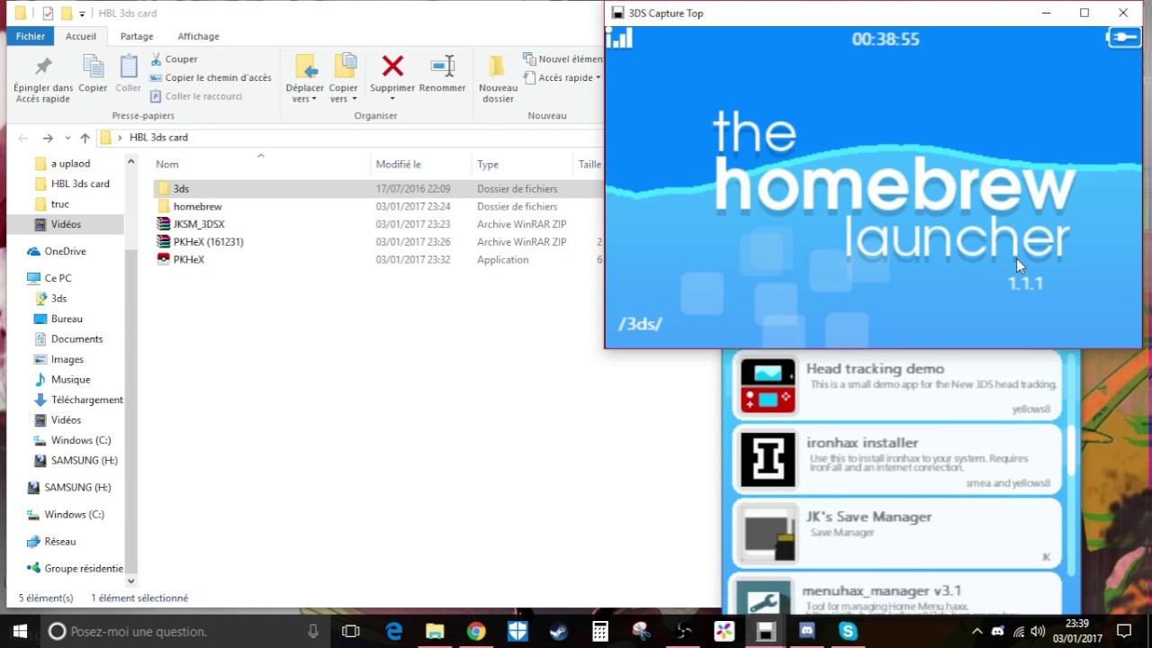Open recent locations dropdown arrow
The width and height of the screenshot is (1152, 648).
67,138
